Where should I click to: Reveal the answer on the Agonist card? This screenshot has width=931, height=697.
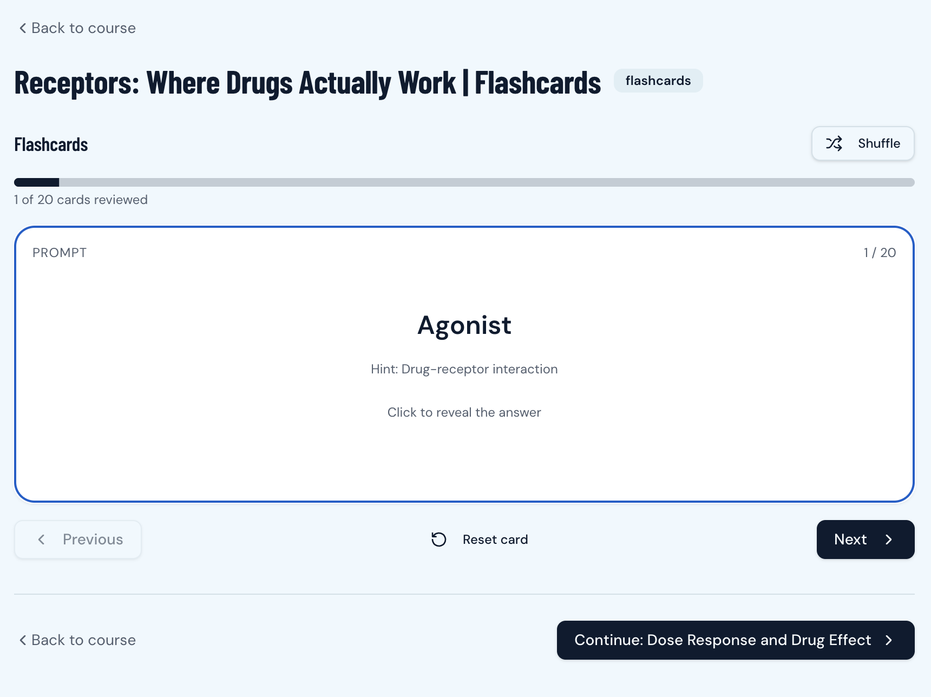point(464,364)
